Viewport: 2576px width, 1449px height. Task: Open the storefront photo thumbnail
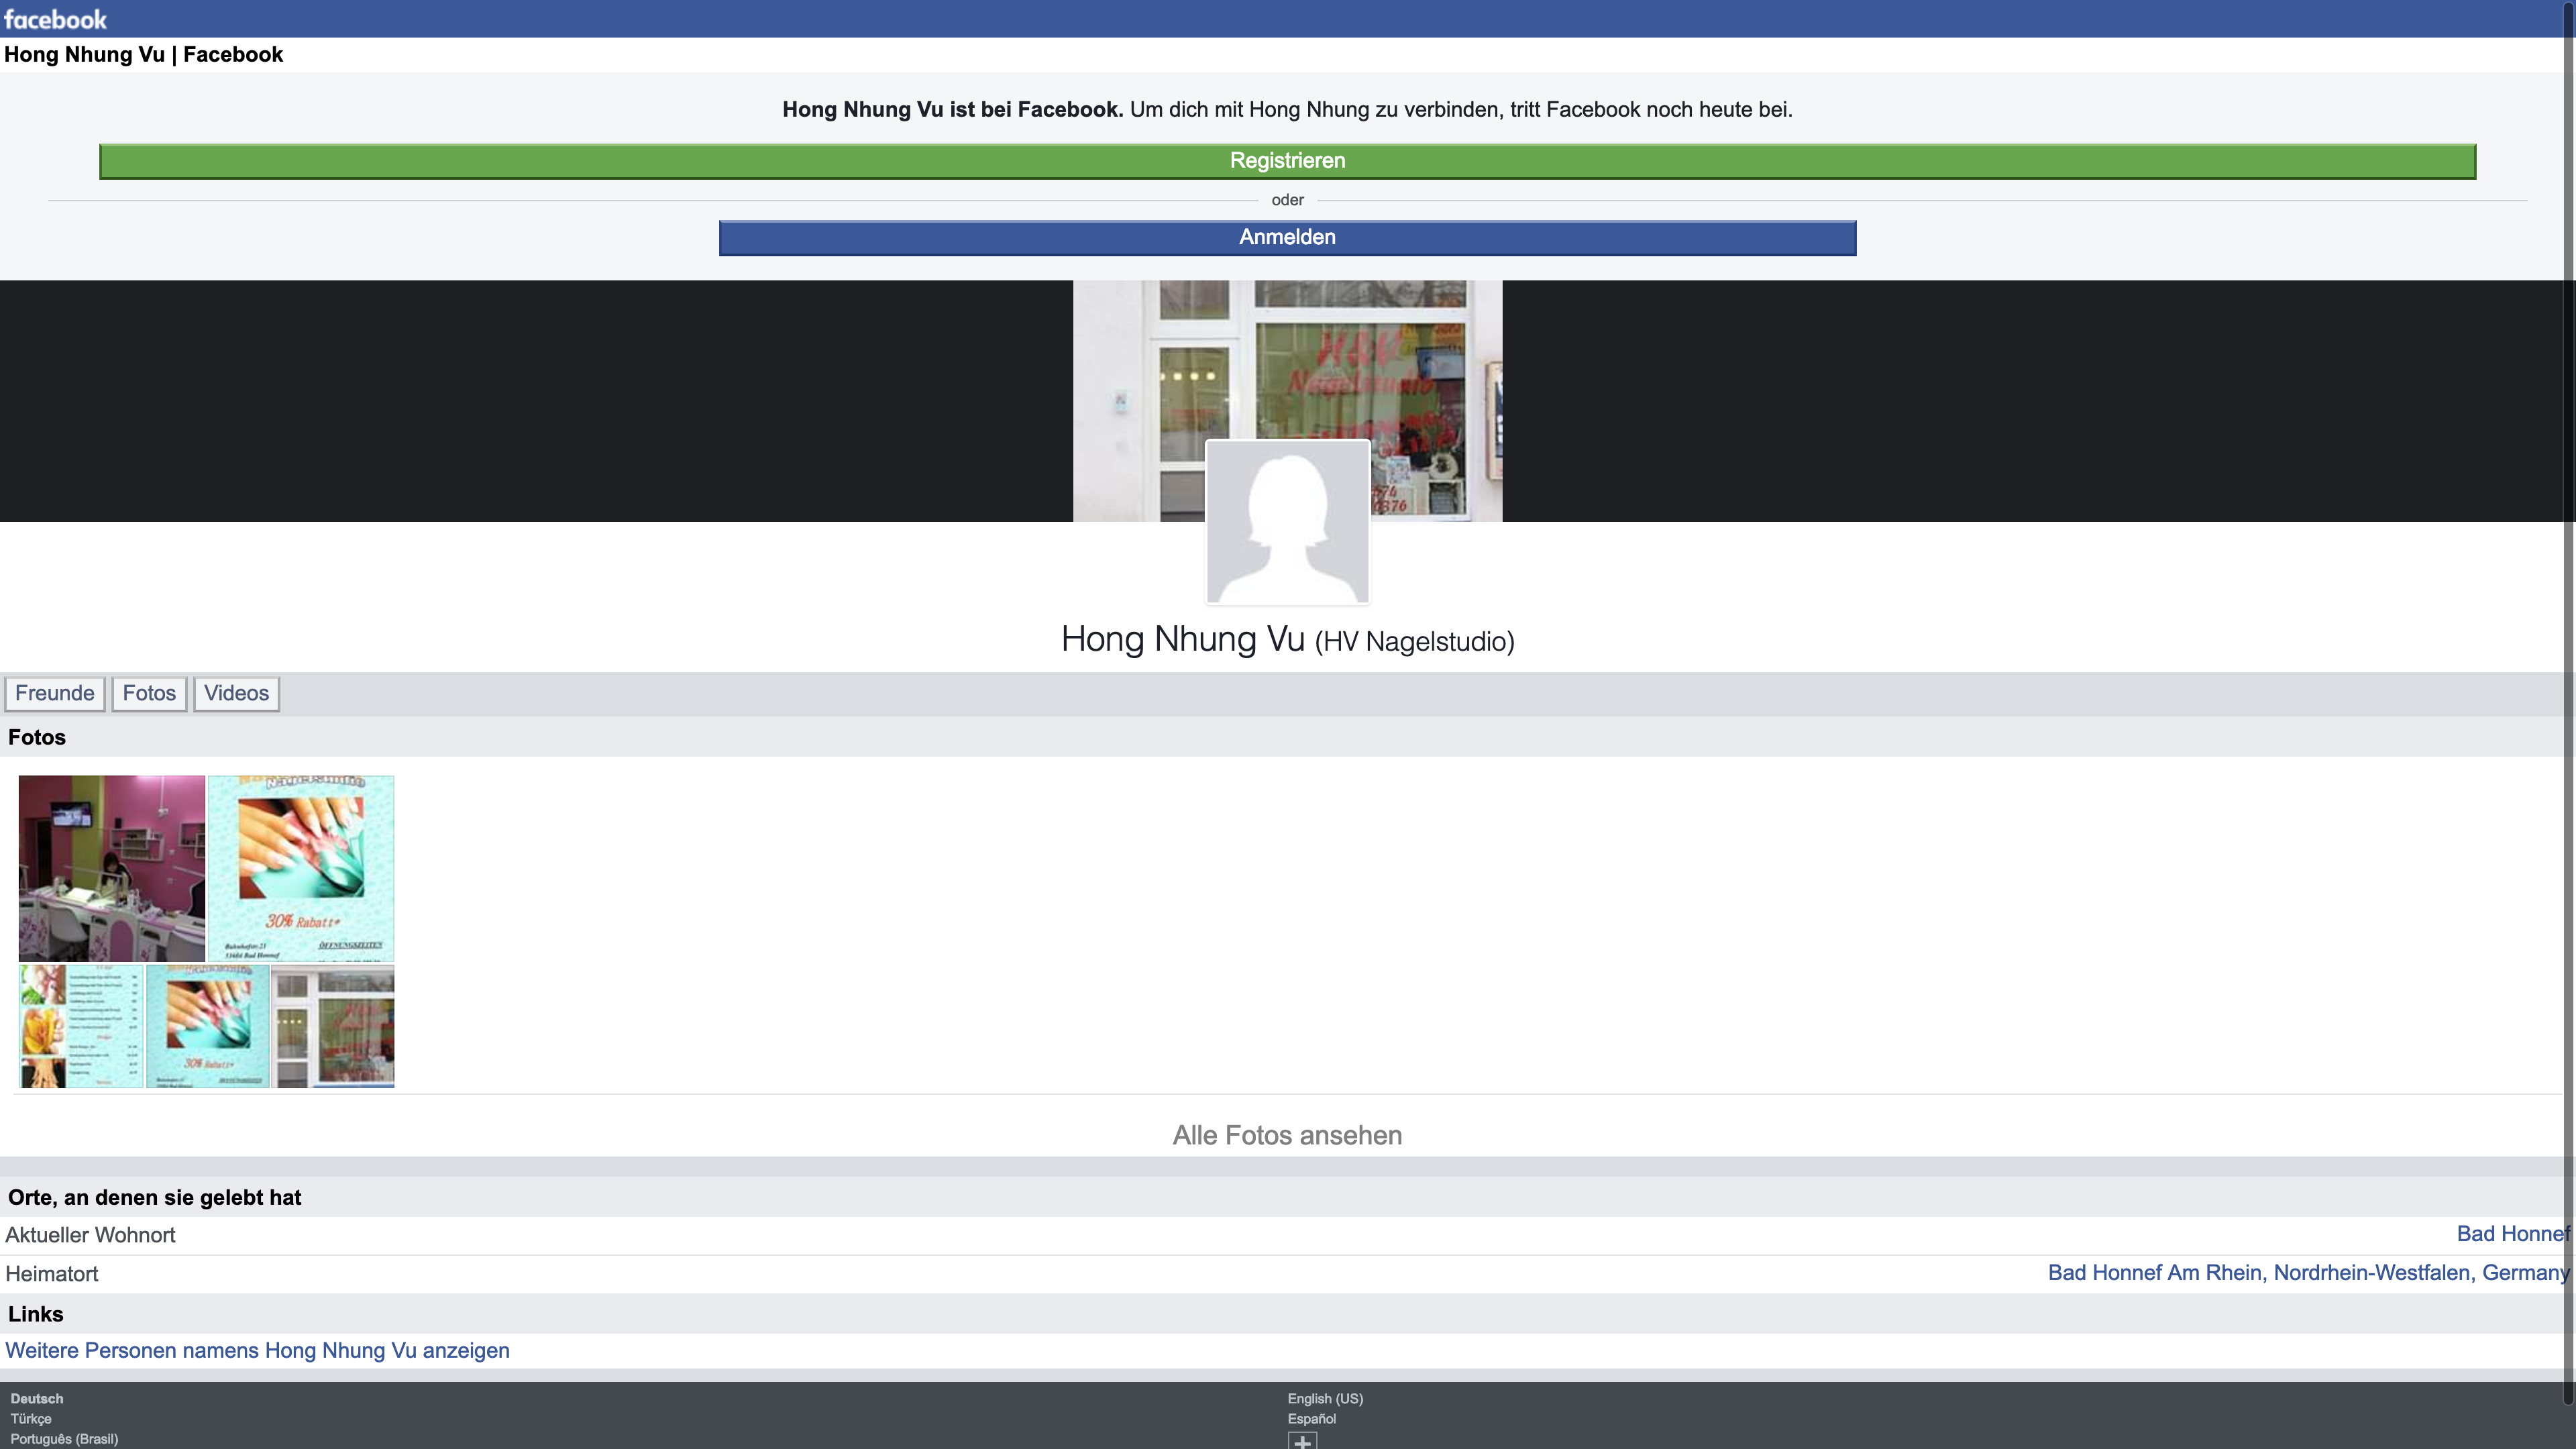coord(333,1026)
